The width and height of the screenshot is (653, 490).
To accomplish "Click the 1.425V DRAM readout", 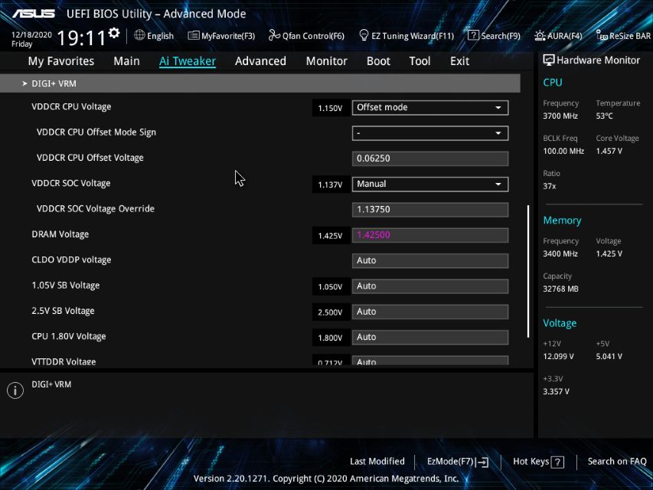I will click(x=330, y=235).
